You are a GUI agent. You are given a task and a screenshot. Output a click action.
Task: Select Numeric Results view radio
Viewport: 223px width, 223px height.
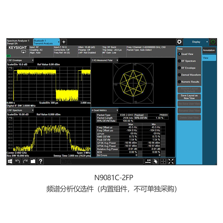point(179,82)
